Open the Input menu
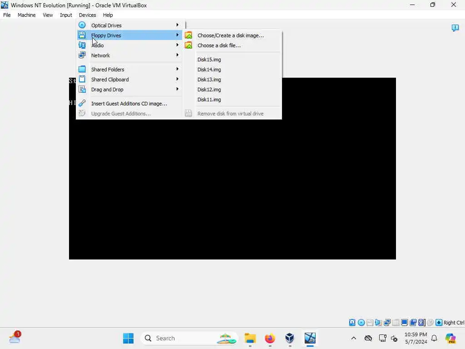Screen dimensions: 465x349 66,15
